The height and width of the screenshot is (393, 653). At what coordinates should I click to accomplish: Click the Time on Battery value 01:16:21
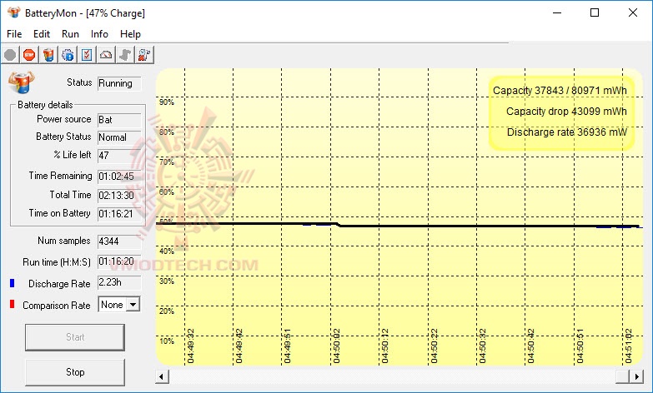[119, 214]
